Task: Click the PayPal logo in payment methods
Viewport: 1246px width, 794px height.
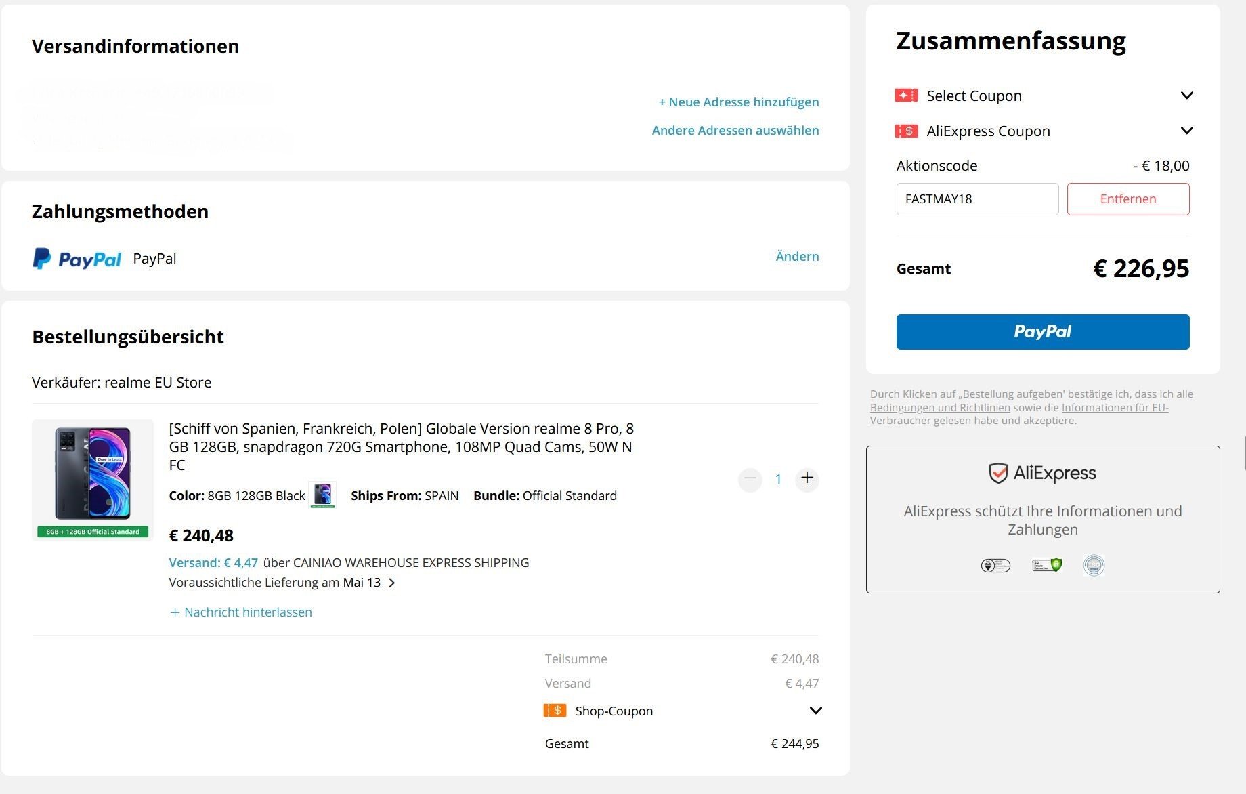Action: coord(77,258)
